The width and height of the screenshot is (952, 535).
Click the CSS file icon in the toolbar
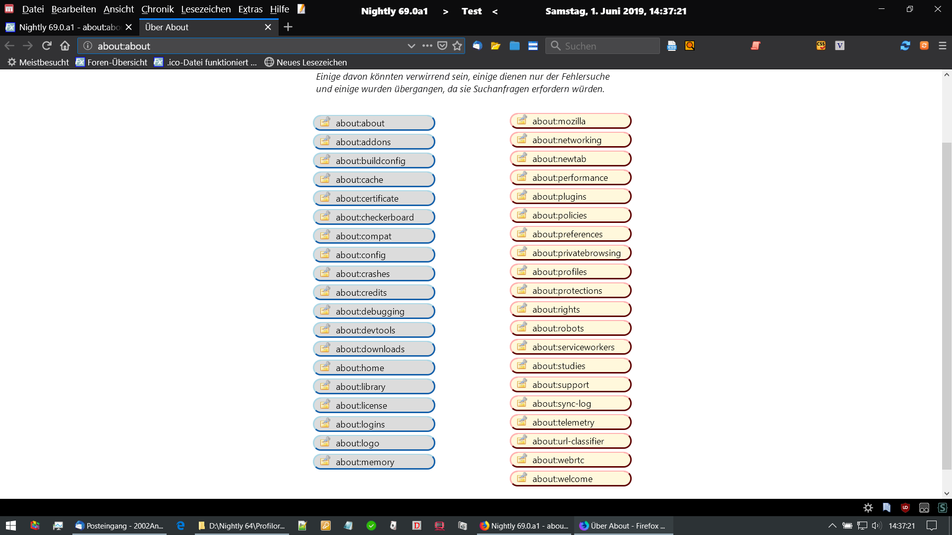672,46
